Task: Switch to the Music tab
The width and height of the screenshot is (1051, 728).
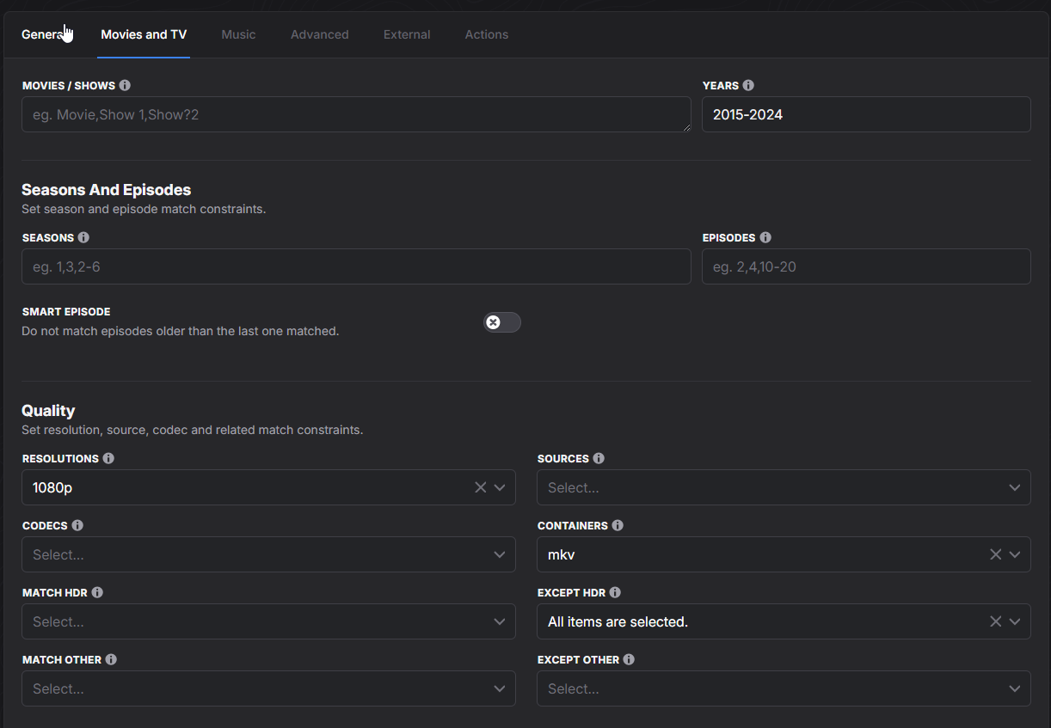Action: [238, 34]
